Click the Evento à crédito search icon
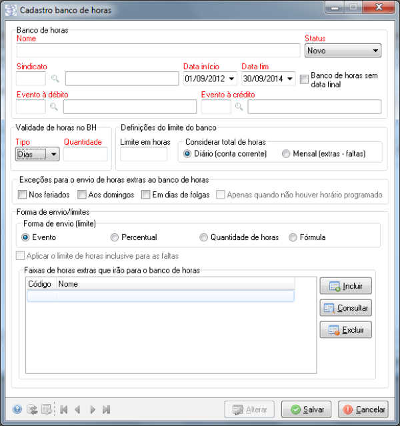 [x=239, y=107]
